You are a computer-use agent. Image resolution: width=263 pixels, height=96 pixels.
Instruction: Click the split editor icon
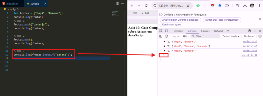[117, 4]
